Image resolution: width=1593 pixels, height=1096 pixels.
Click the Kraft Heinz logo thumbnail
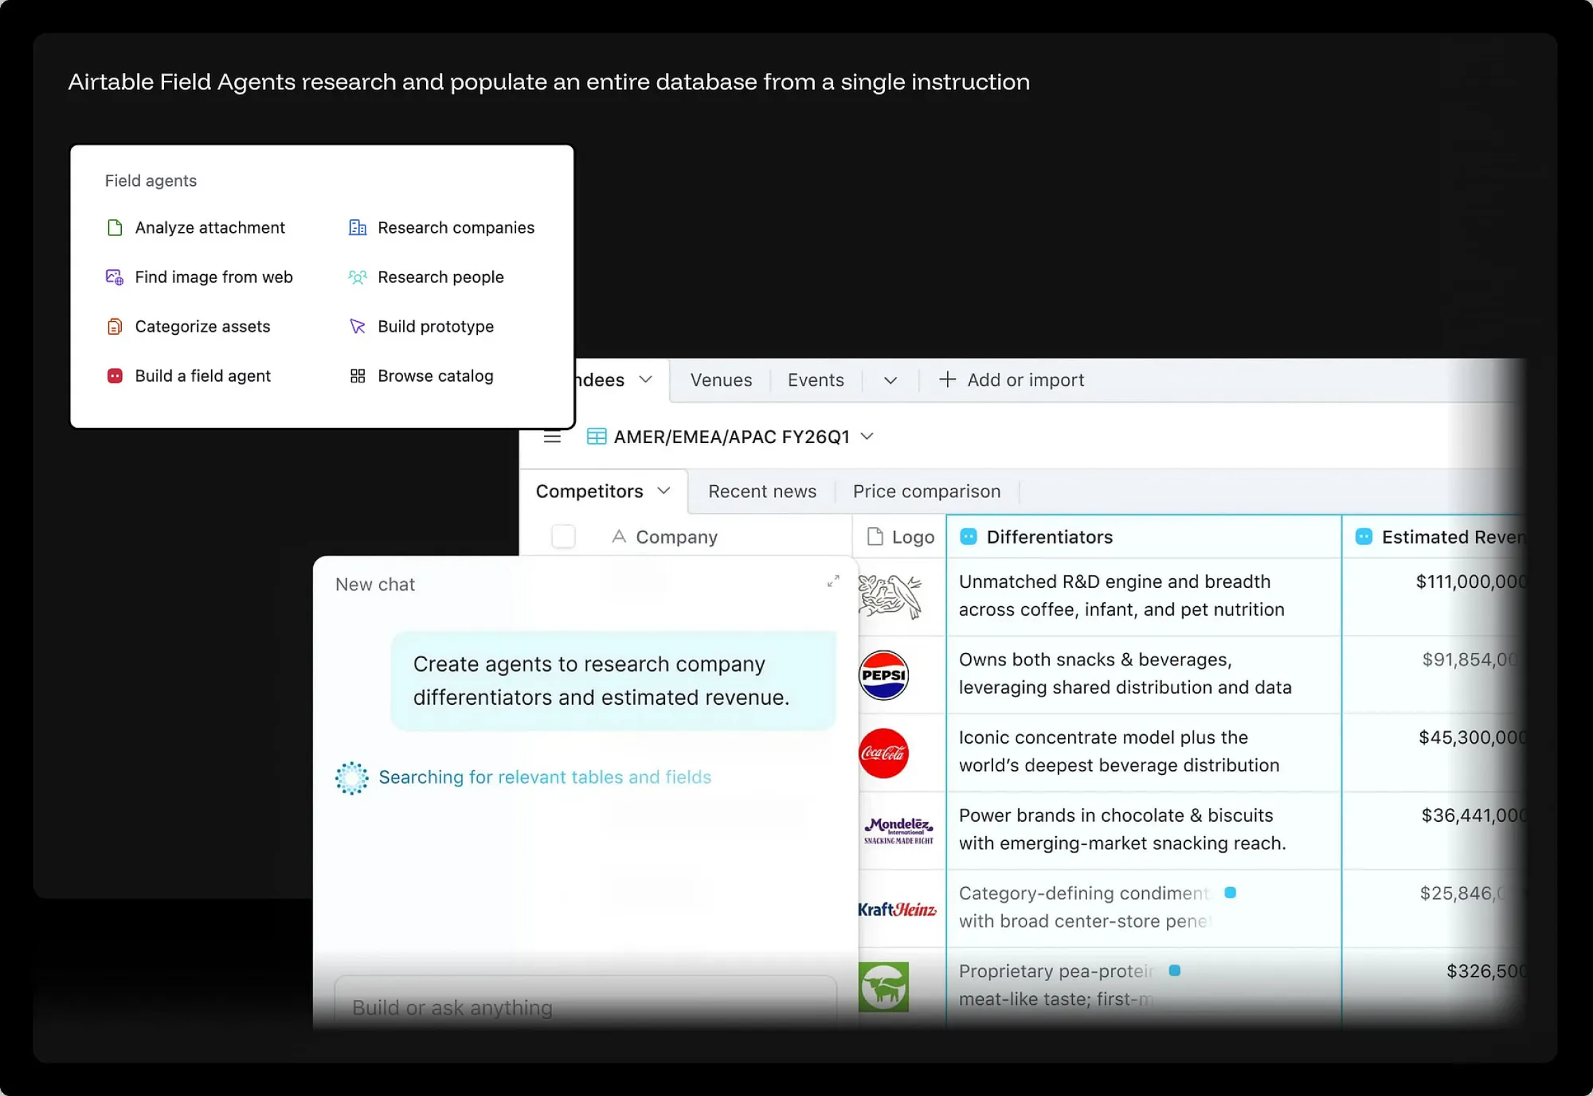point(897,909)
